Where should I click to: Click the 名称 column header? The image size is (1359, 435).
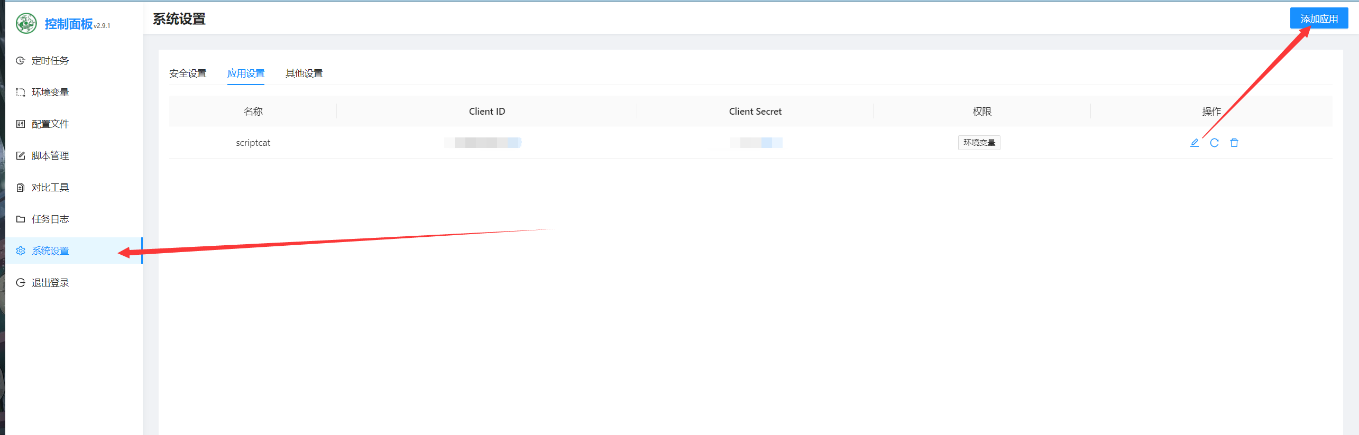pyautogui.click(x=253, y=112)
